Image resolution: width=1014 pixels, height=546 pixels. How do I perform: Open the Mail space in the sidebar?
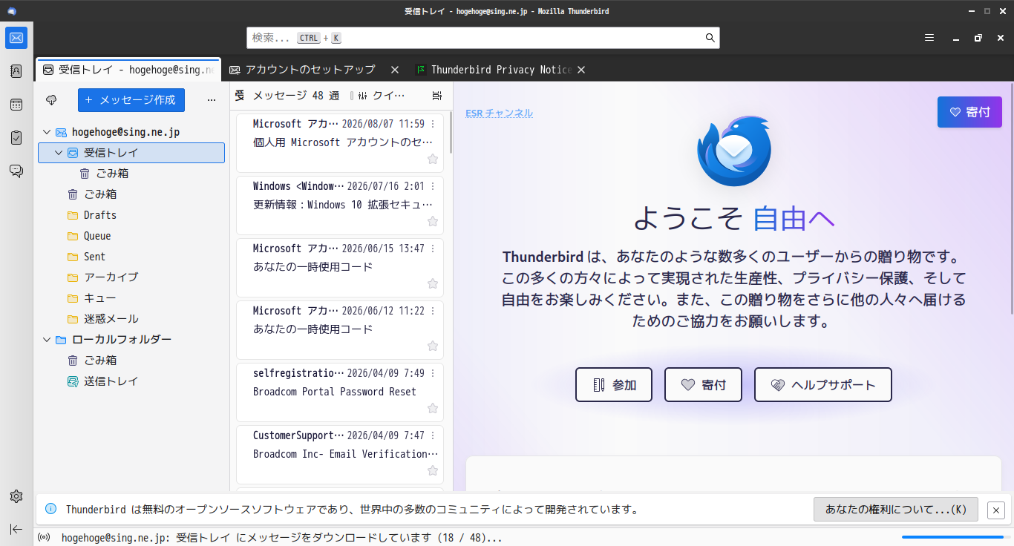(x=16, y=38)
